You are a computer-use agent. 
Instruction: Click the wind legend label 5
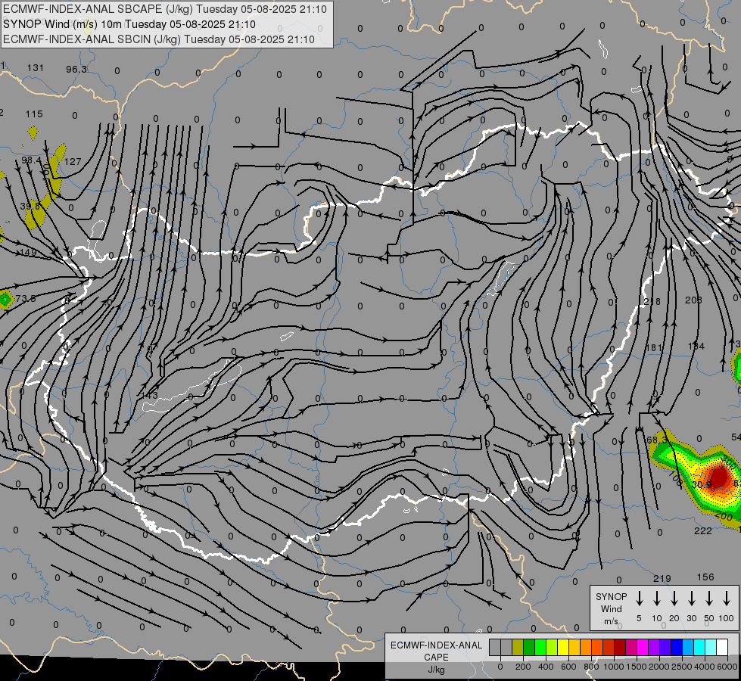coord(639,618)
